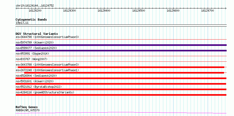Open the esv3643788 variant label
This screenshot has height=116, width=234.
[47, 65]
